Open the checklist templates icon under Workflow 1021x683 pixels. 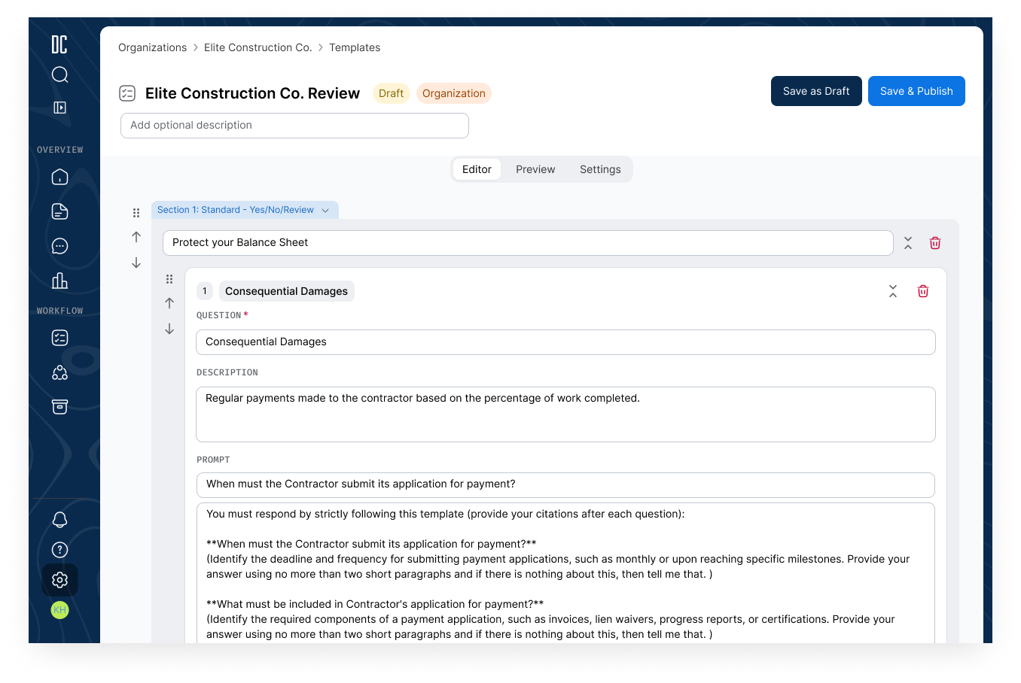pyautogui.click(x=59, y=338)
